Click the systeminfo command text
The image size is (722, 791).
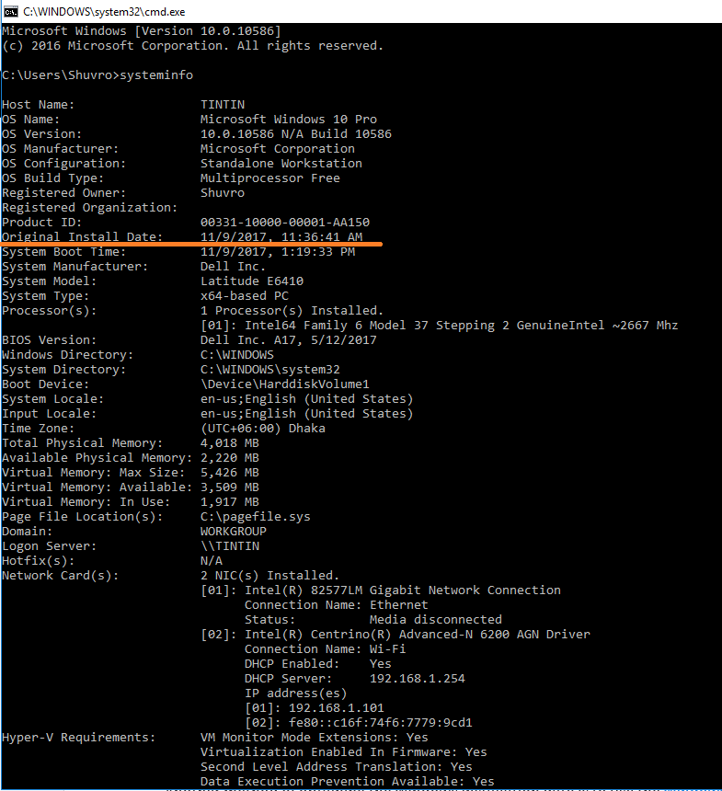pyautogui.click(x=156, y=75)
